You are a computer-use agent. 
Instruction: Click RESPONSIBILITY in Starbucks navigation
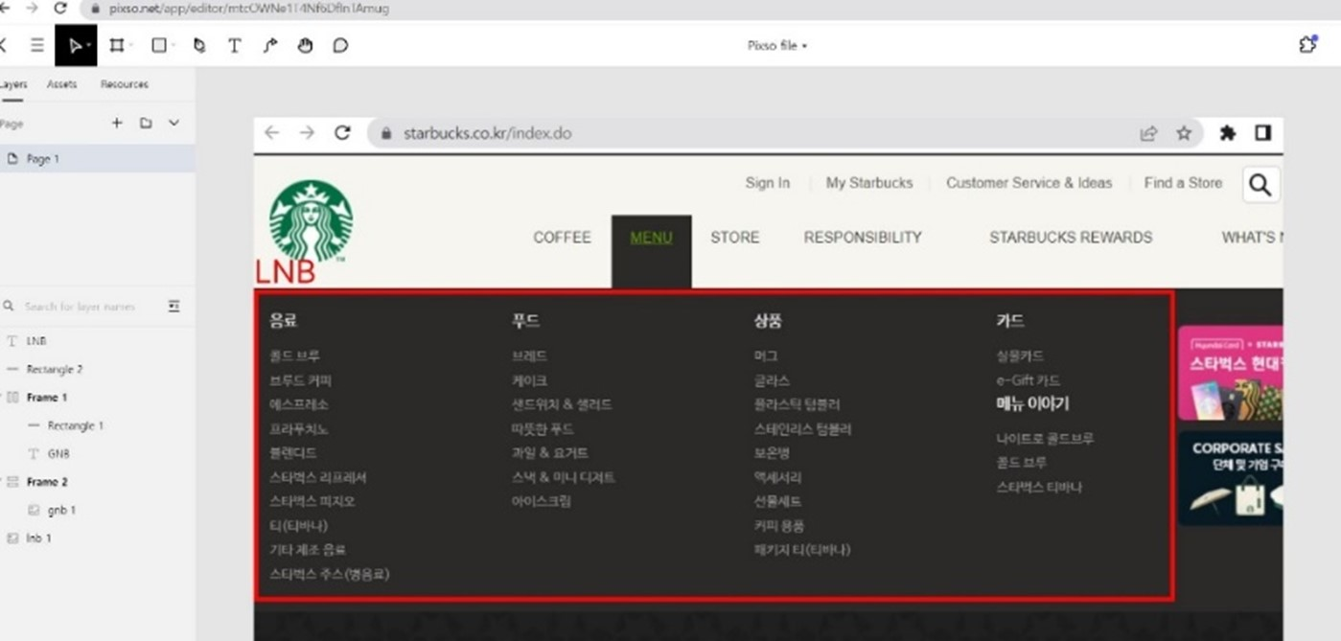coord(863,238)
